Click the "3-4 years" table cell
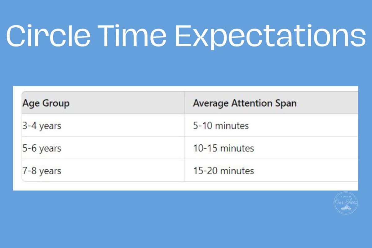 (x=42, y=126)
